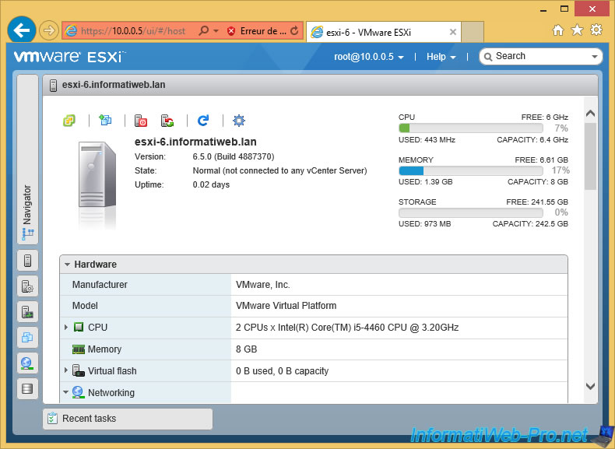615x449 pixels.
Task: Click the vertical Navigator label
Action: pos(27,205)
